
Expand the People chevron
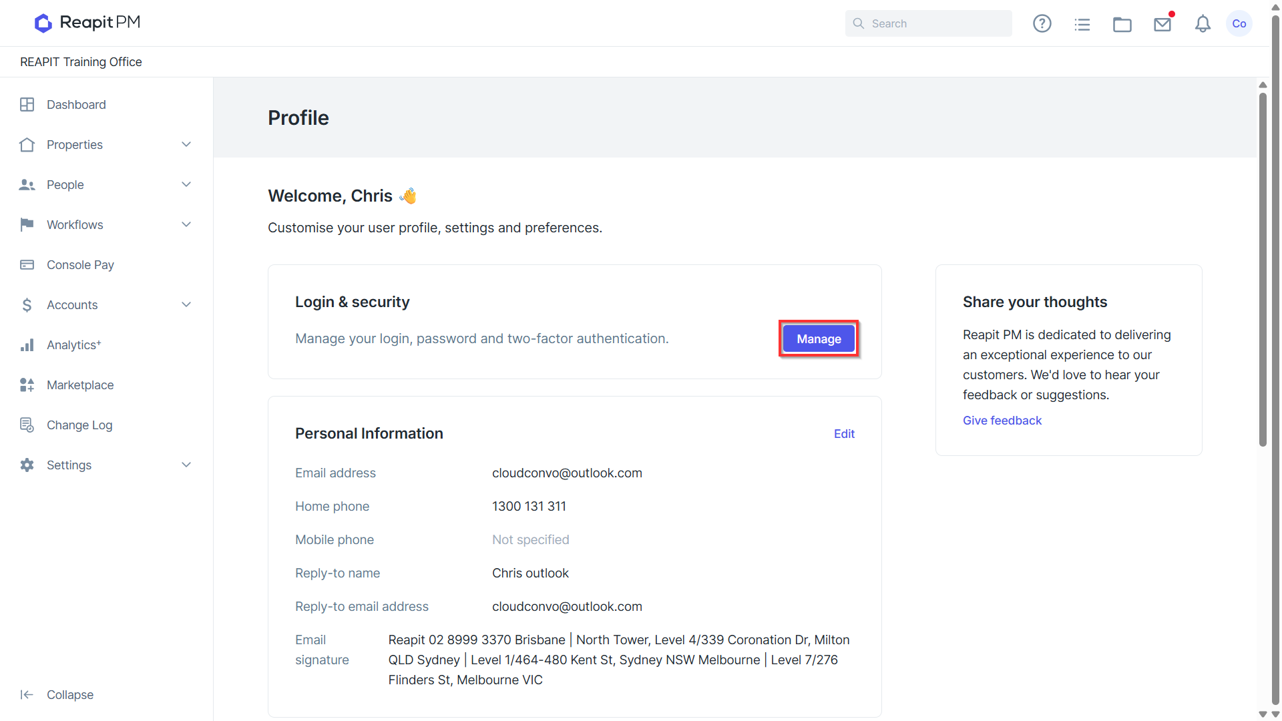tap(186, 185)
